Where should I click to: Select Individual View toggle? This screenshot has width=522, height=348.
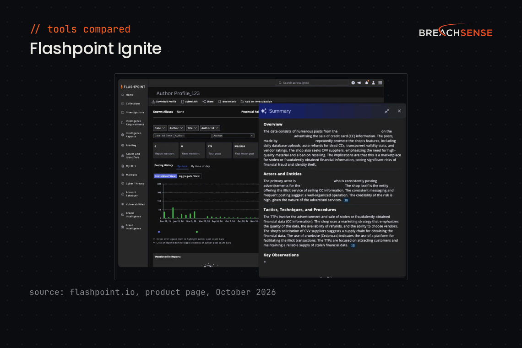165,176
